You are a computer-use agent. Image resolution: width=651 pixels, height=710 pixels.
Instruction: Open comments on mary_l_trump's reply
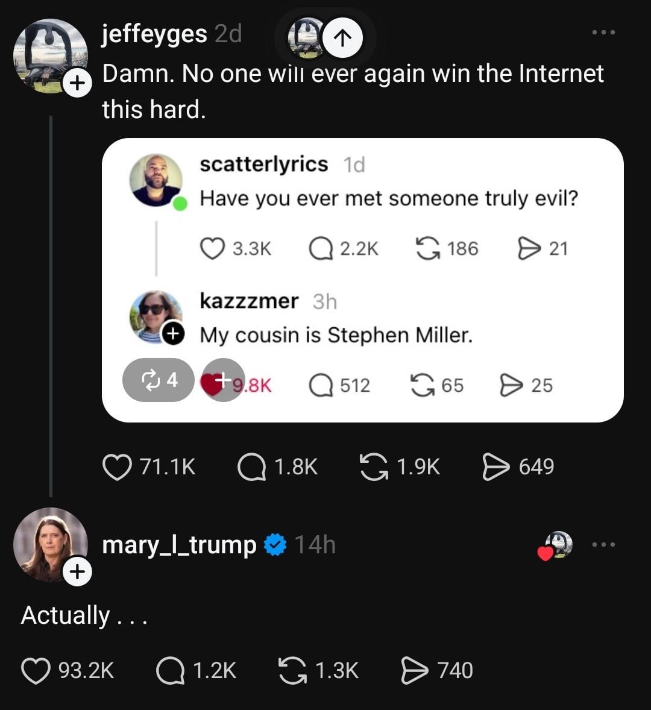(x=170, y=671)
